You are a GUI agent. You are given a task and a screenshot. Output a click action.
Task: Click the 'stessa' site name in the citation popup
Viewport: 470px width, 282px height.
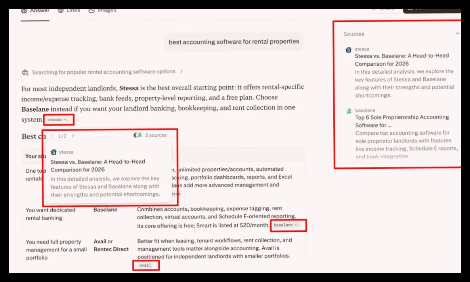click(66, 152)
